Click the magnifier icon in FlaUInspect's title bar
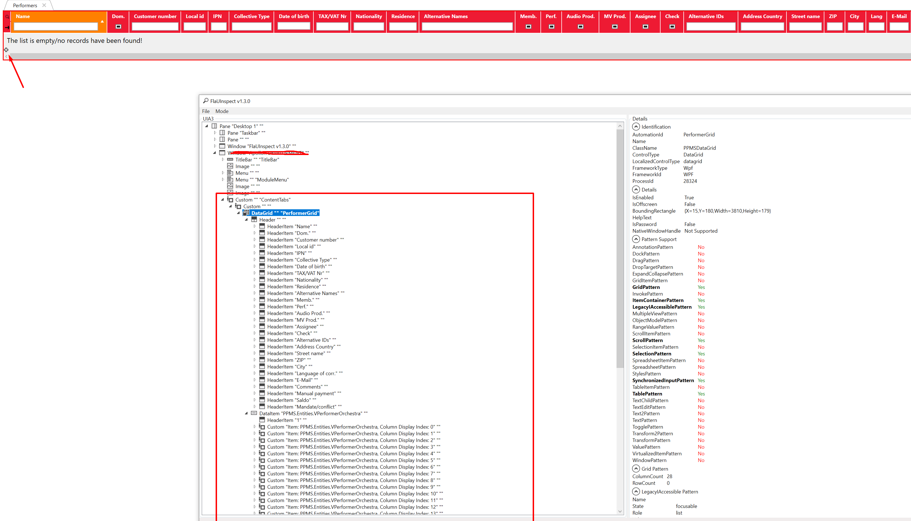The height and width of the screenshot is (521, 911). coord(206,100)
